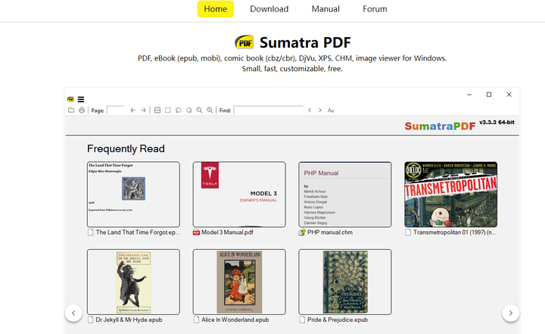This screenshot has width=545, height=334.
Task: Click the open folder toolbar icon
Action: [71, 111]
